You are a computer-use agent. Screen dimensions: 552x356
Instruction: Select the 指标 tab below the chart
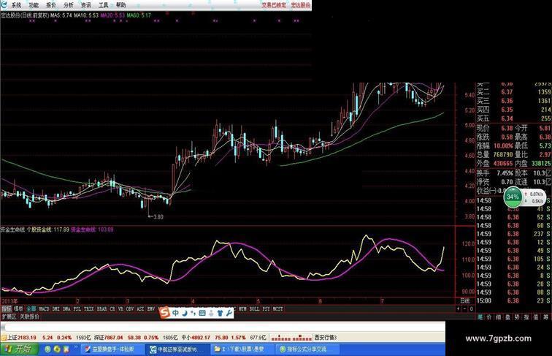(x=7, y=308)
